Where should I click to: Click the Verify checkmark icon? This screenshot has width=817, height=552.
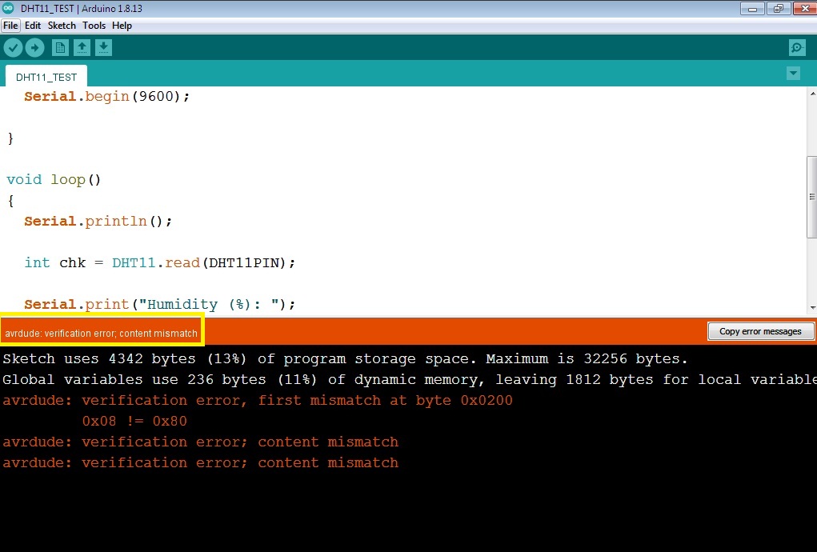13,48
